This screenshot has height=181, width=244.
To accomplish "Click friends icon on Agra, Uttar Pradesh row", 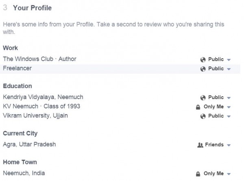I will point(200,145).
